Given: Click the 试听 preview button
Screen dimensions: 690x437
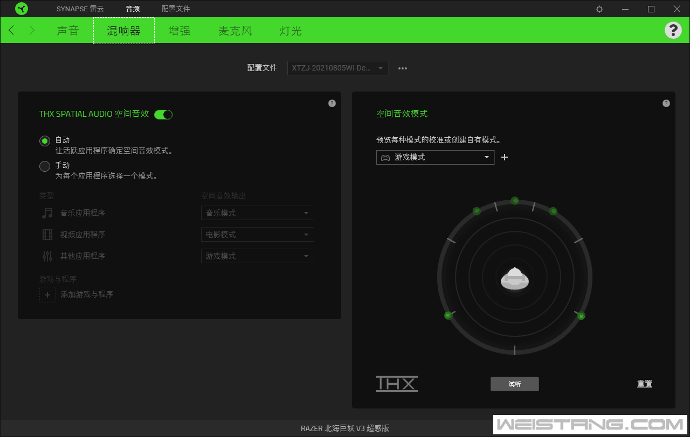Looking at the screenshot, I should coord(515,384).
